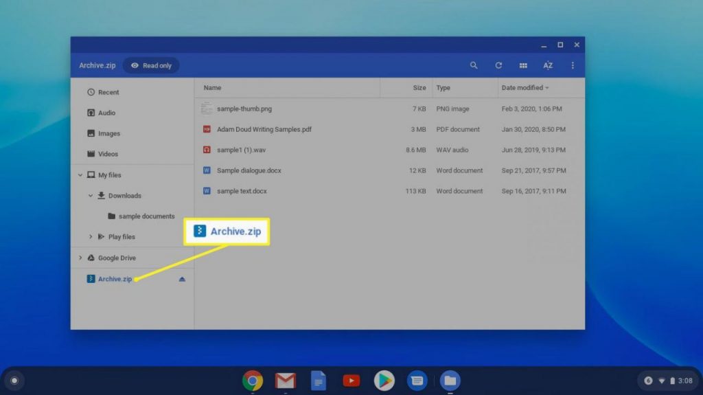Switch to thumbnail grid view
This screenshot has width=703, height=395.
pyautogui.click(x=523, y=65)
